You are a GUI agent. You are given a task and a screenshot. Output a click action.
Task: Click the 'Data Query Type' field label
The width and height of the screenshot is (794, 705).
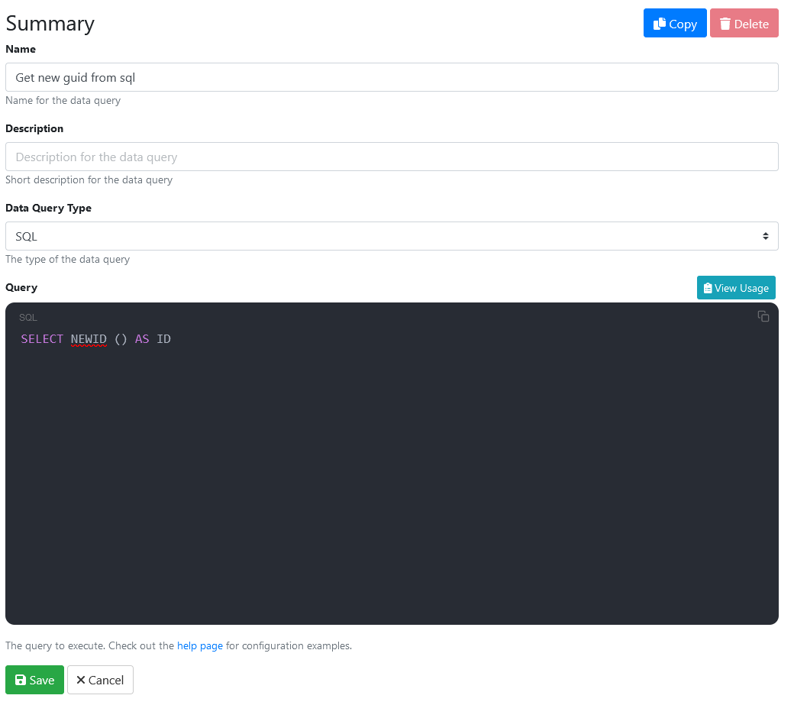(x=48, y=208)
